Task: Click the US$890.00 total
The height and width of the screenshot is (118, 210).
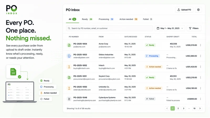Action: click(x=192, y=99)
